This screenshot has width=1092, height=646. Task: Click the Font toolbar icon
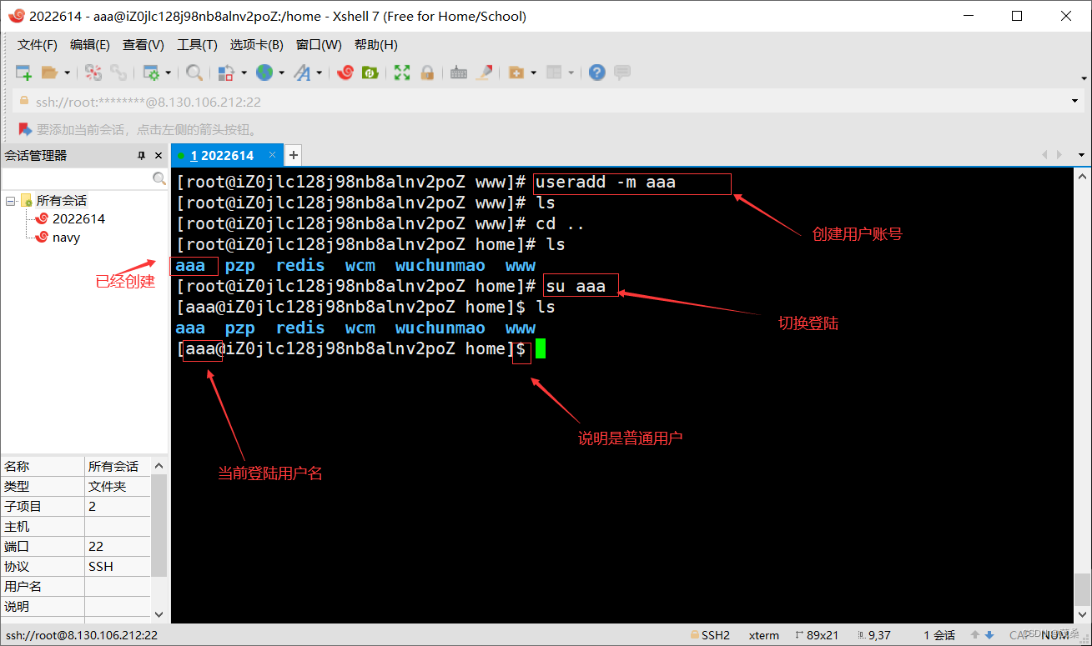302,73
